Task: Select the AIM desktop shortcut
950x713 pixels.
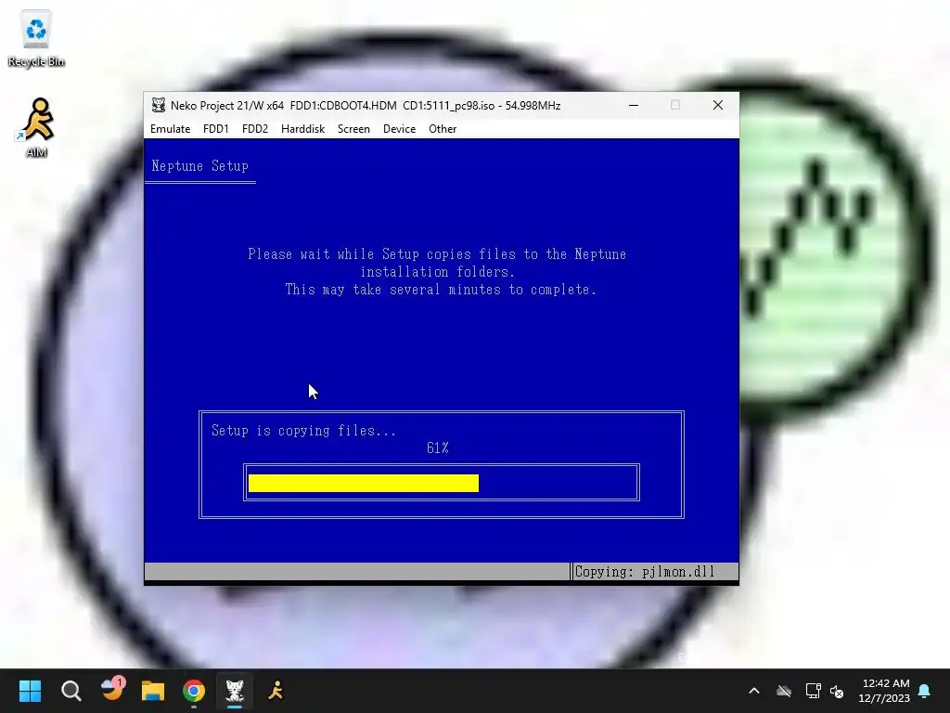Action: click(x=36, y=128)
